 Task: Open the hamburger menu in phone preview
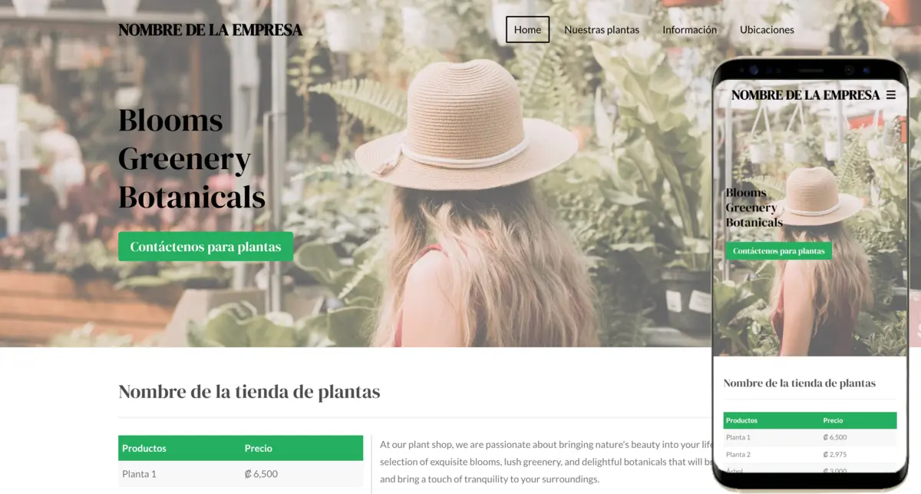890,95
